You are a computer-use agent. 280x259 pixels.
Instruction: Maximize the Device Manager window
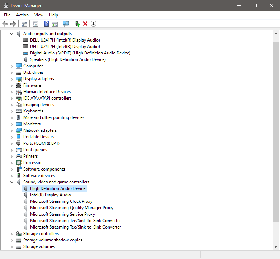tap(255, 5)
